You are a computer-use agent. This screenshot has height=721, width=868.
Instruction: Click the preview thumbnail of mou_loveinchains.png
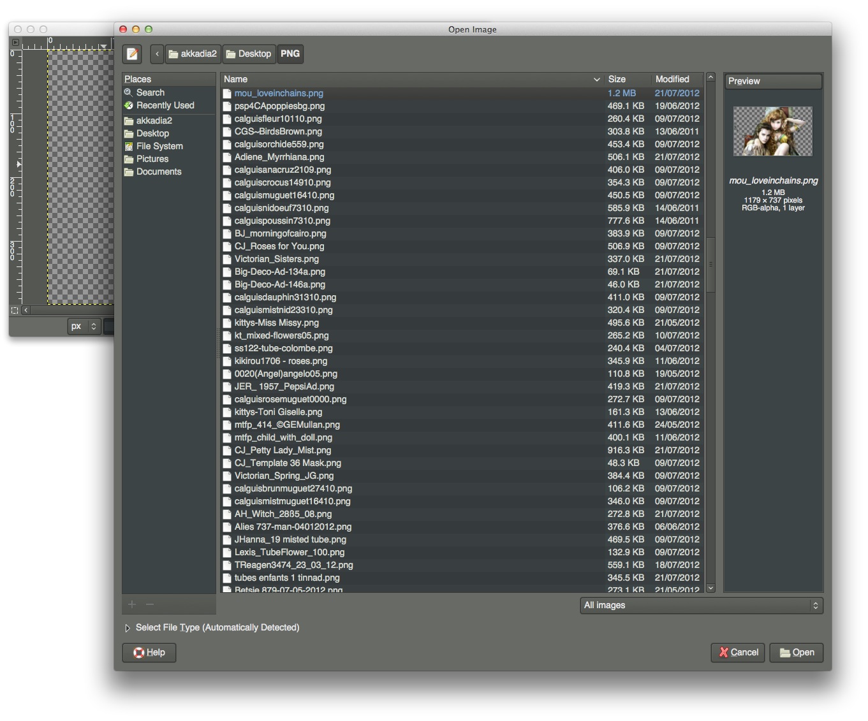pyautogui.click(x=773, y=131)
